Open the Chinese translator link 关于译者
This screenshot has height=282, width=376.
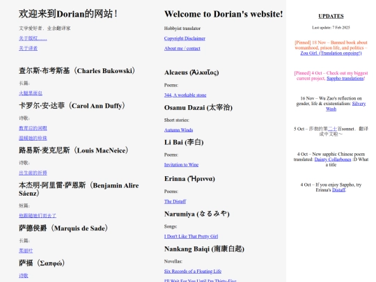(28, 48)
